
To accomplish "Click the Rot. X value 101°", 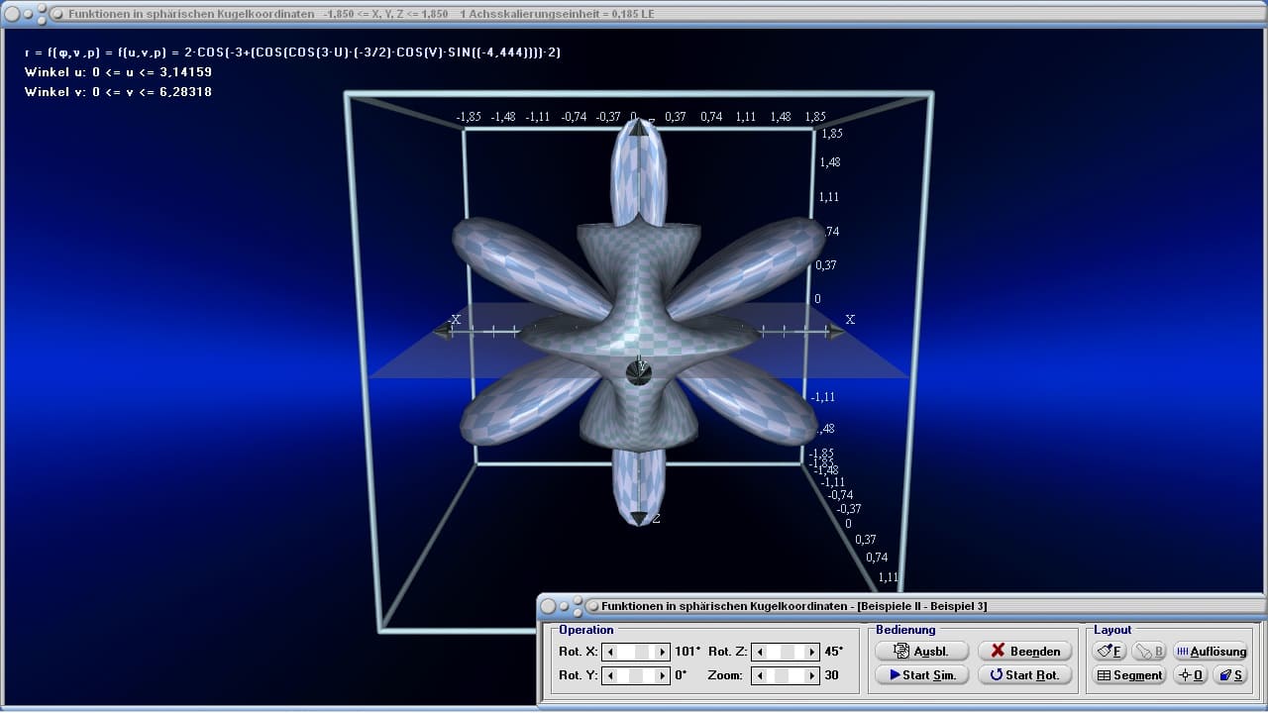I will 687,652.
